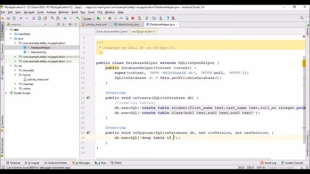Start debugging with the bug icon
The image size is (310, 174).
[x=110, y=18]
